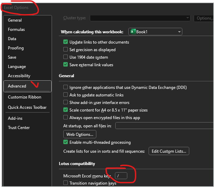The width and height of the screenshot is (214, 187).
Task: Open Customize Ribbon settings
Action: pos(24,97)
